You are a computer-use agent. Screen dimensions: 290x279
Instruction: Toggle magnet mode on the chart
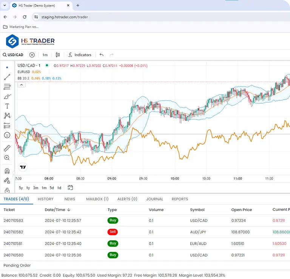click(7, 171)
